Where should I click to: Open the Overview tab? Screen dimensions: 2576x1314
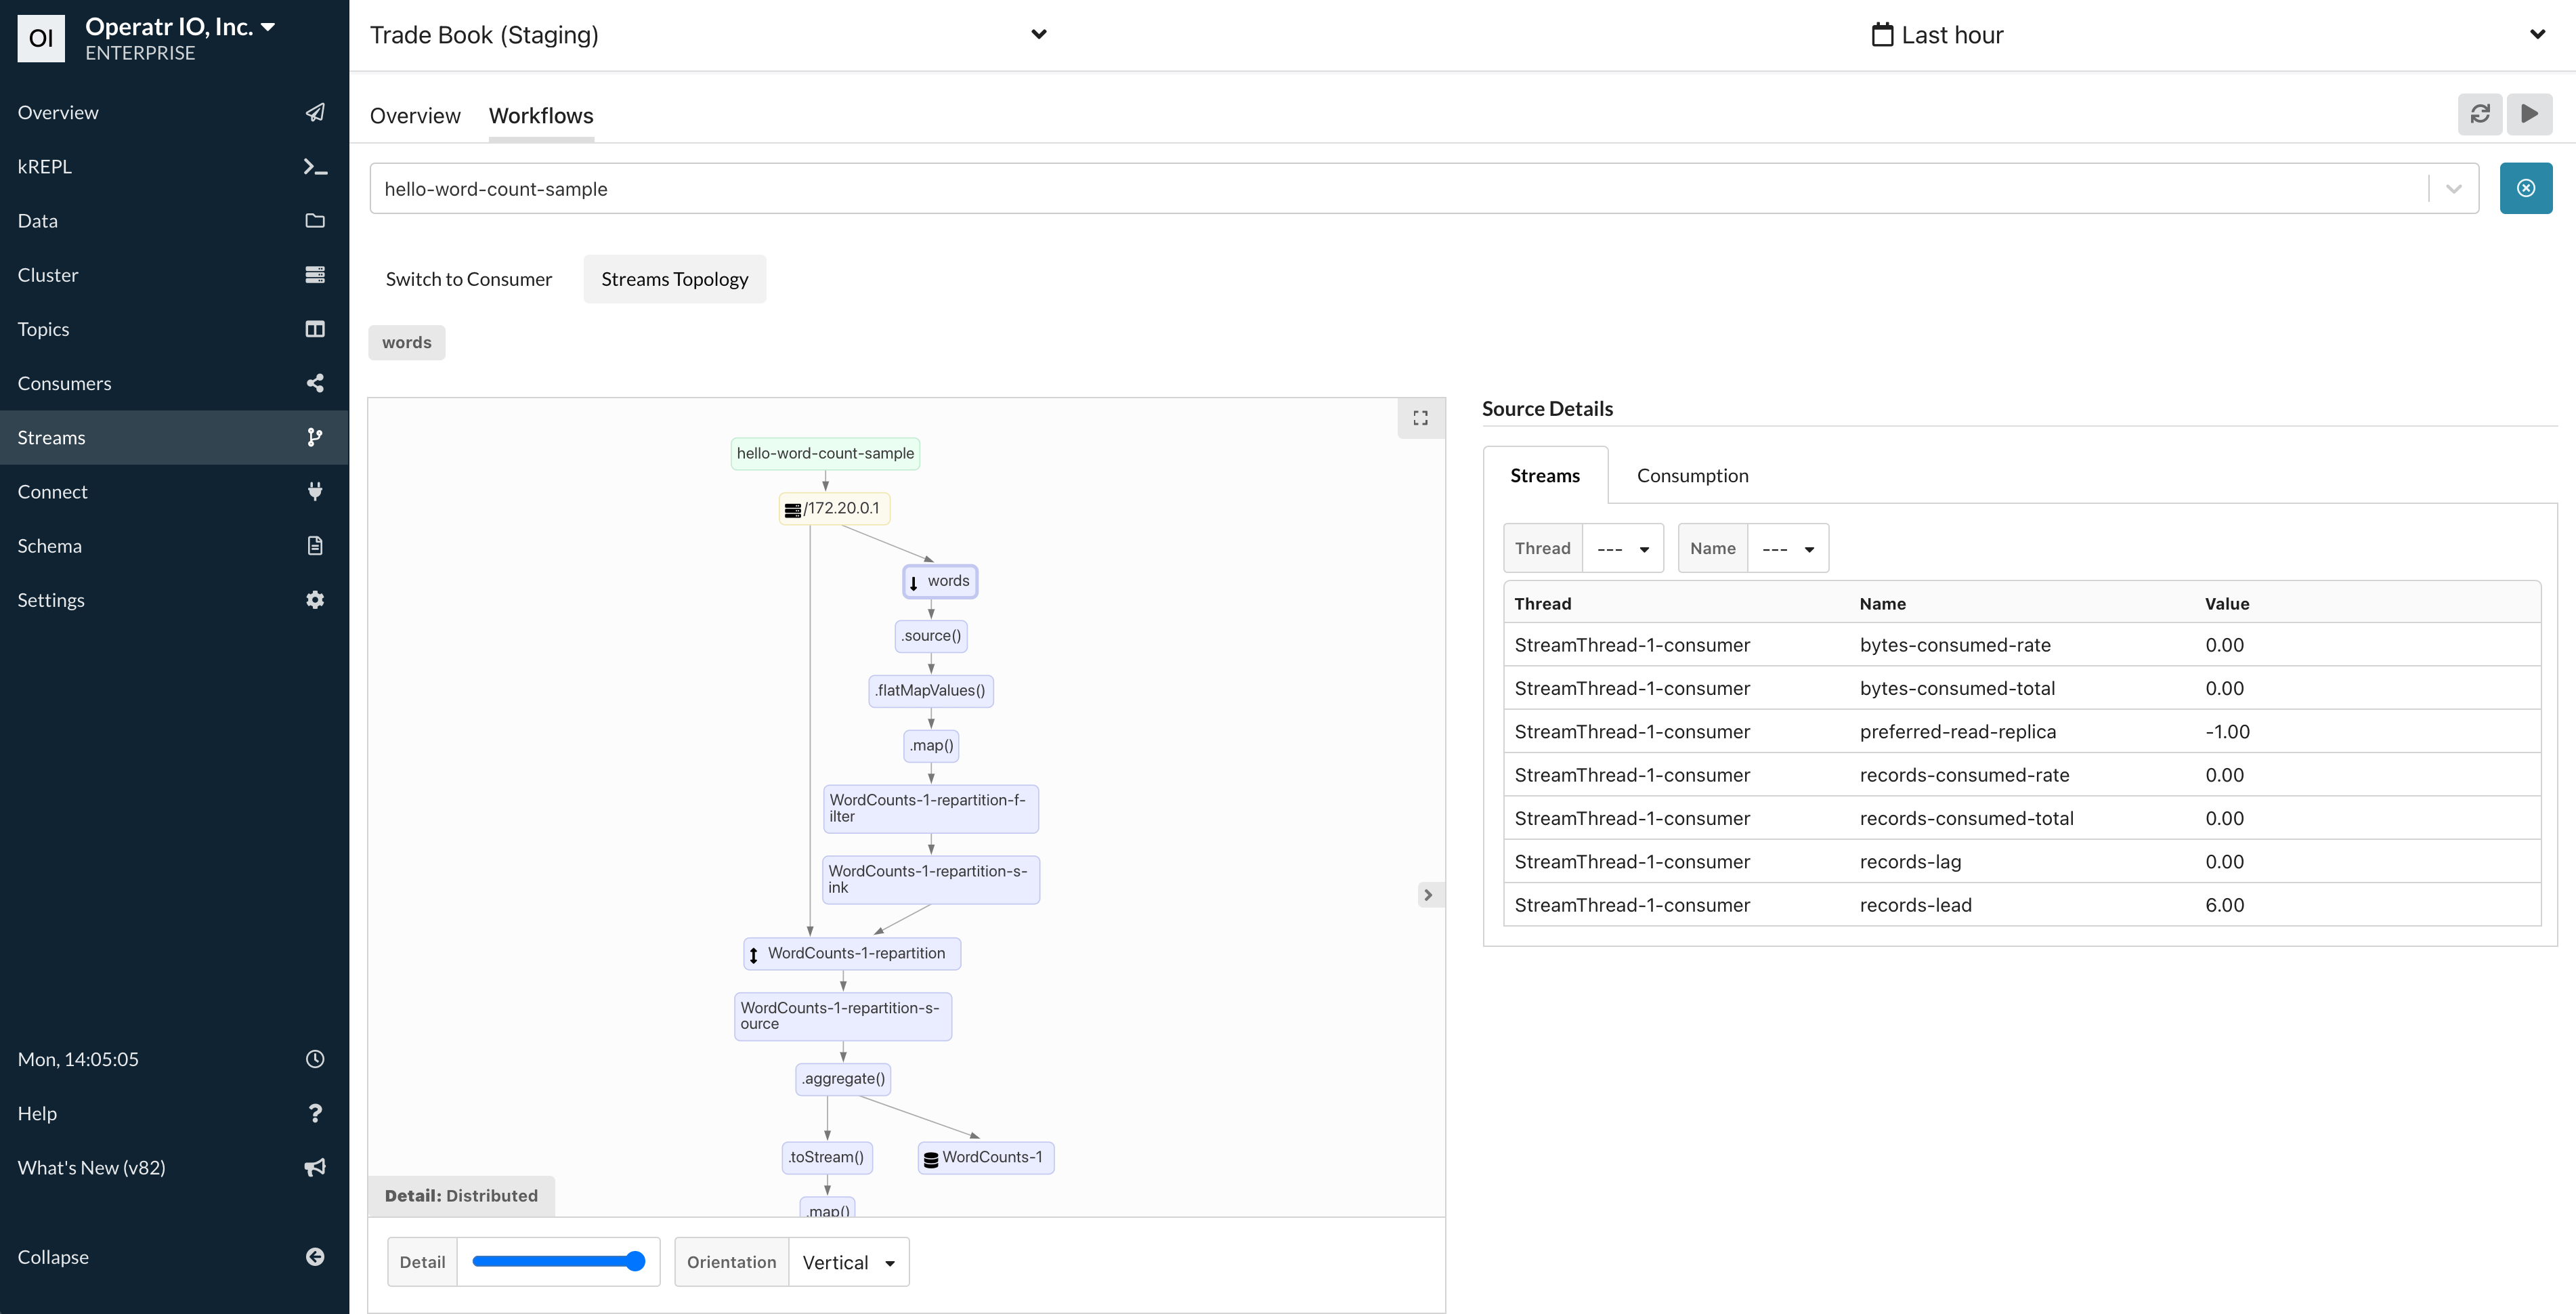414,115
